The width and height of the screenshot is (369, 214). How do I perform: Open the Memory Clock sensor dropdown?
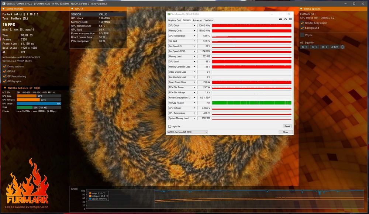194,31
